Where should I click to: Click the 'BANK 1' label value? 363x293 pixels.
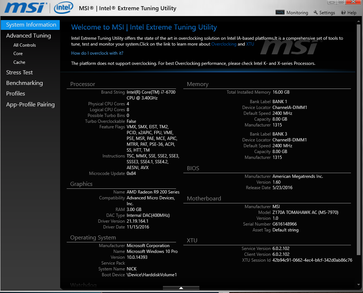(x=280, y=102)
